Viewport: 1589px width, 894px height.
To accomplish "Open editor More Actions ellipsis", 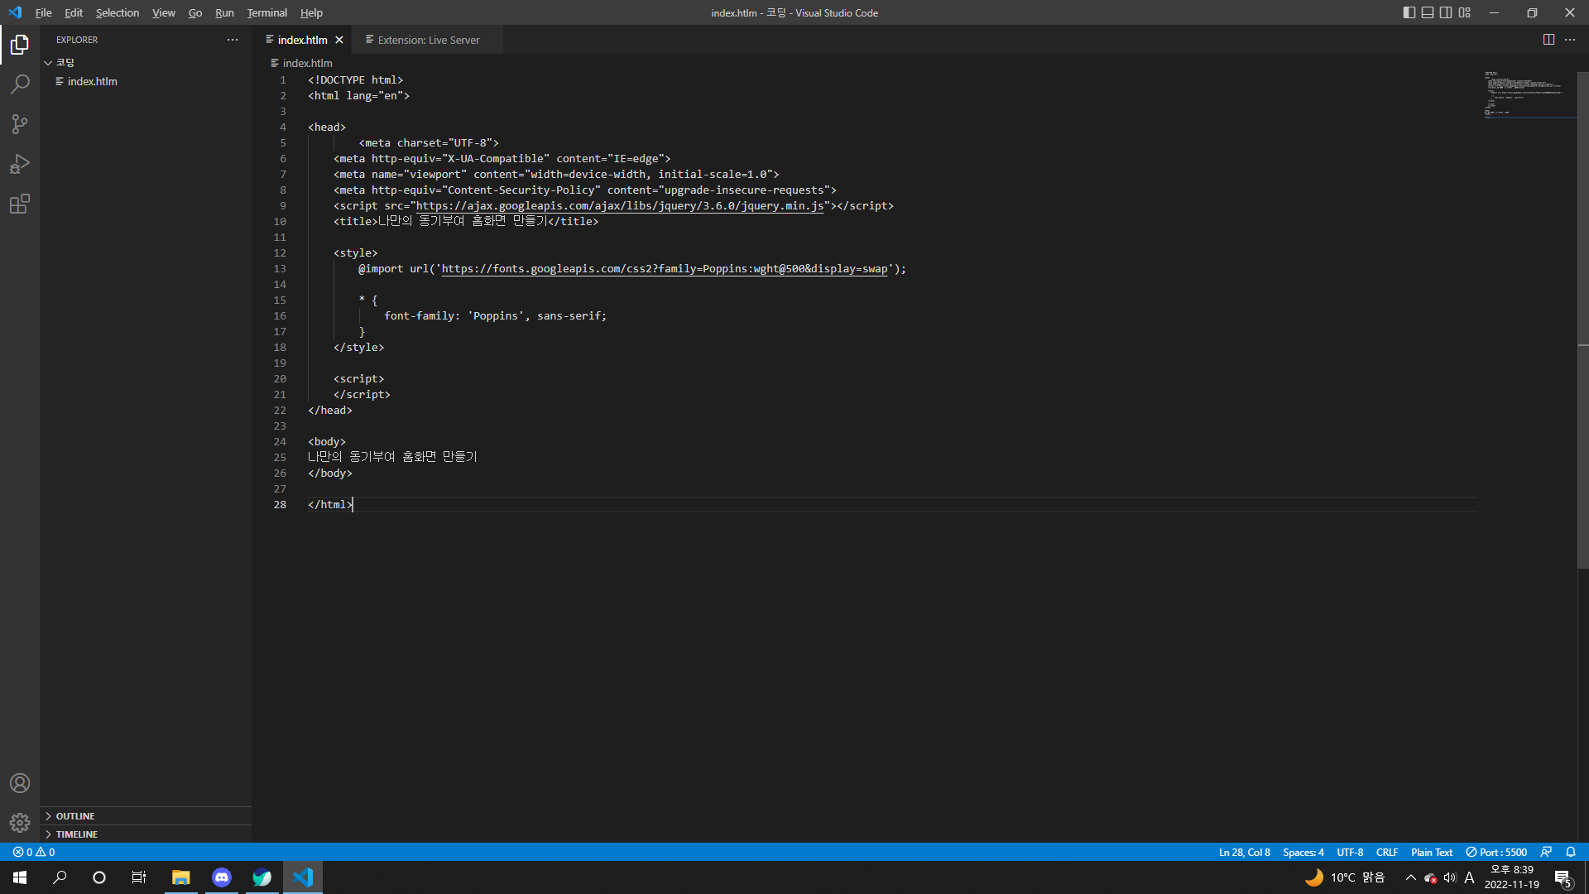I will point(1570,40).
